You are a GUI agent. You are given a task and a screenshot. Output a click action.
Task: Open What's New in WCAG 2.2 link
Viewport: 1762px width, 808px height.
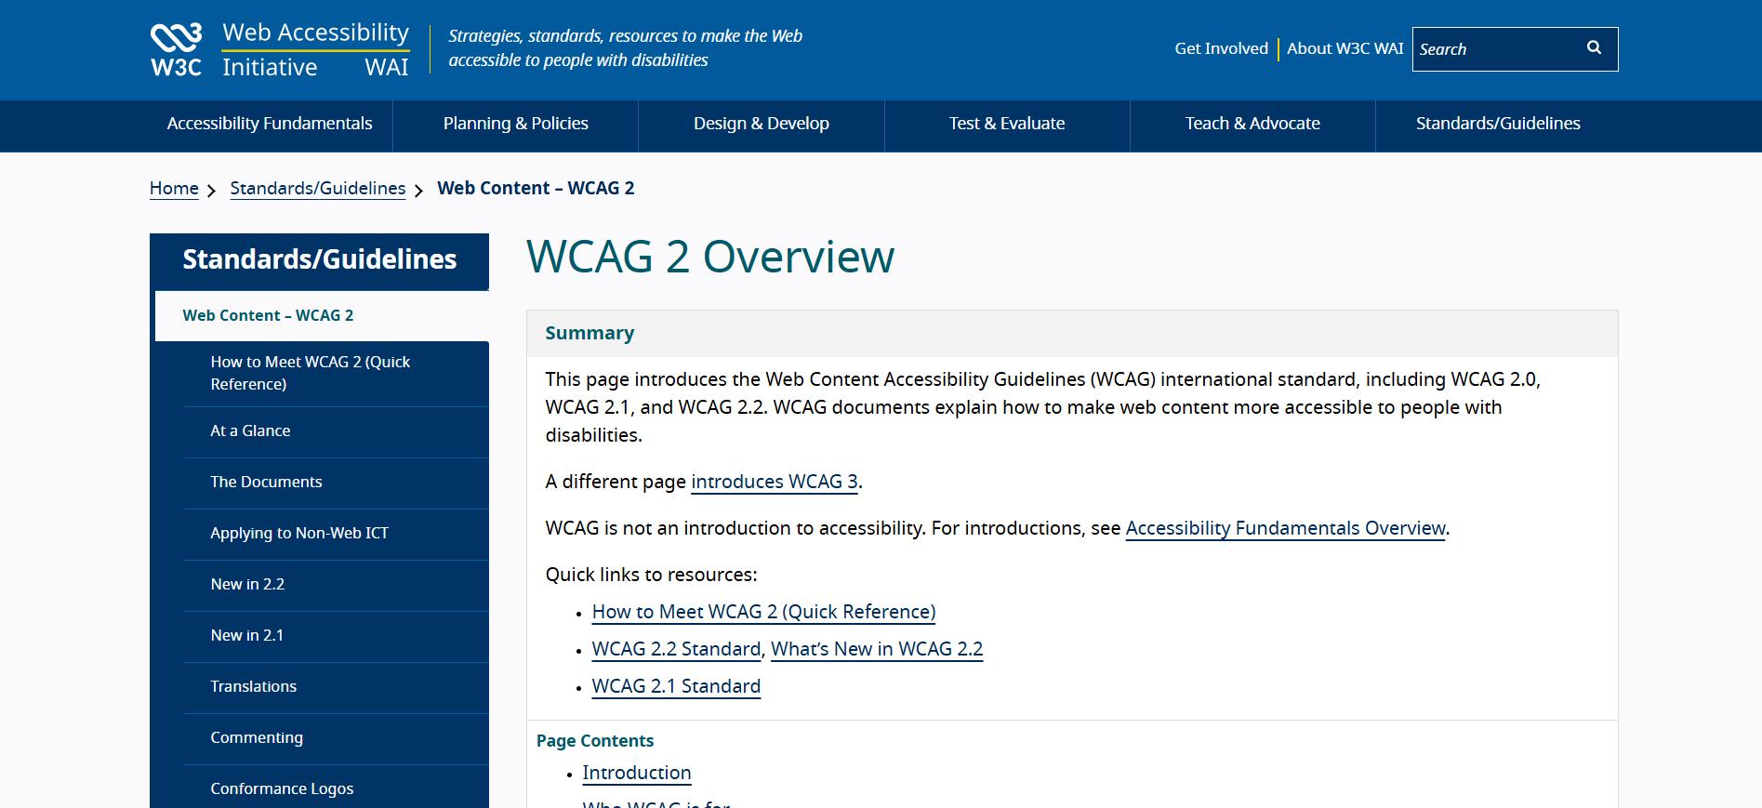(877, 649)
